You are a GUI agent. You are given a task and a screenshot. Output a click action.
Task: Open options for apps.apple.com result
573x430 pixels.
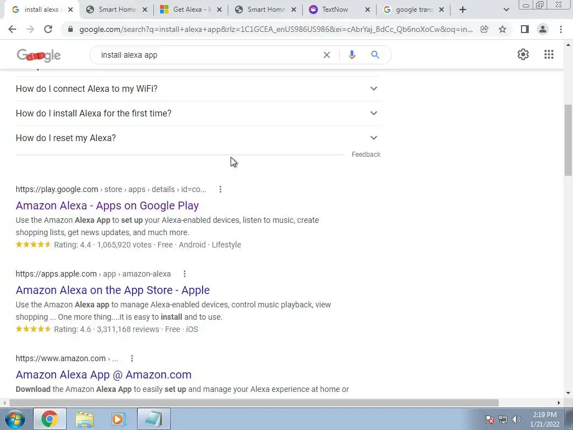(x=185, y=274)
